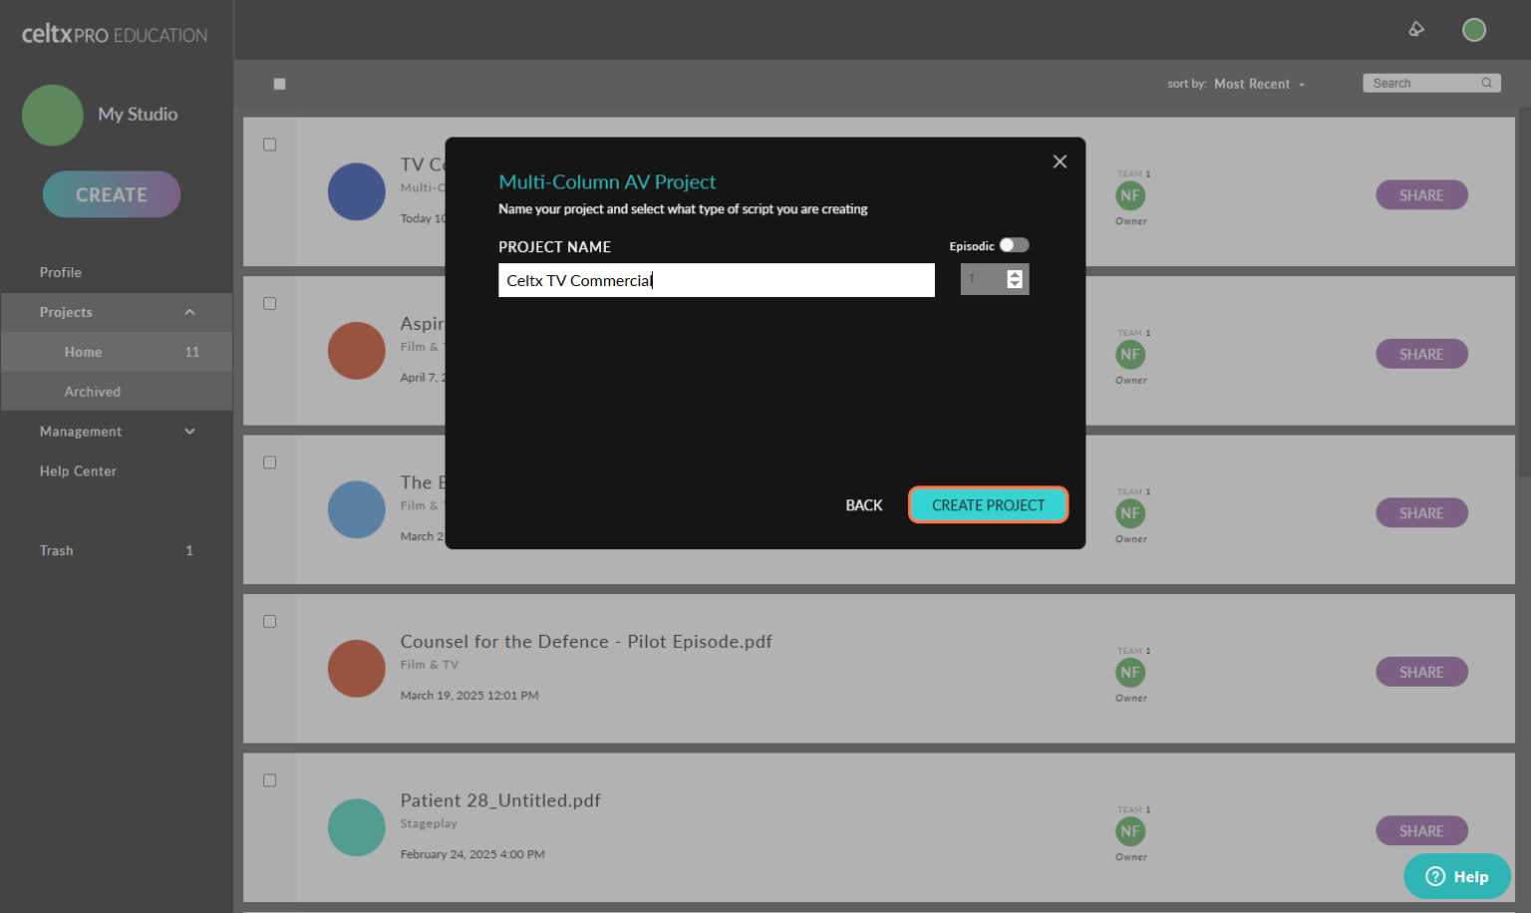Toggle the Episodic switch on

1014,245
